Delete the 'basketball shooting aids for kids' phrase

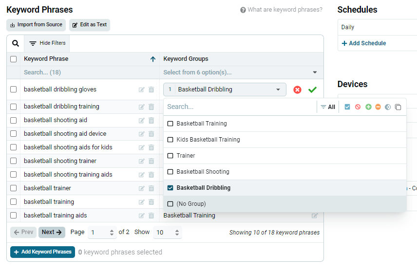(152, 147)
